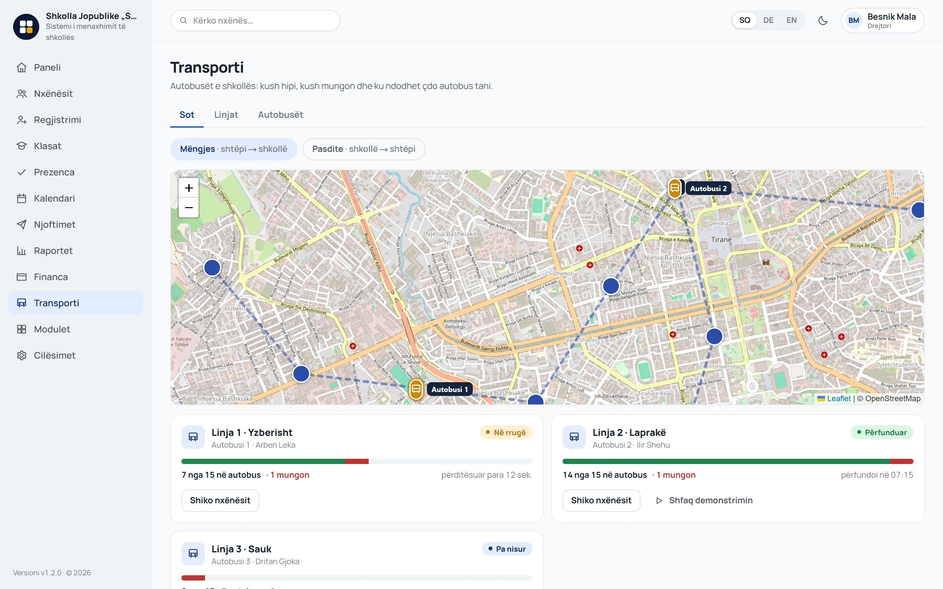Click the Pa nisur status badge
Screen dimensions: 943x589
pos(507,549)
